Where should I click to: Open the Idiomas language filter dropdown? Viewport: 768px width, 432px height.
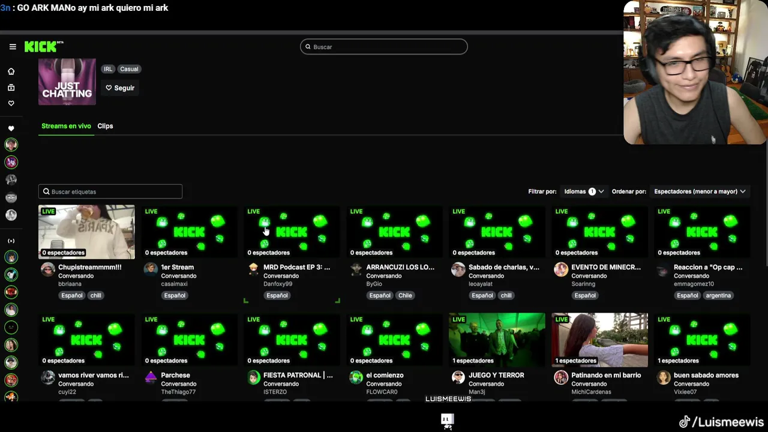[x=584, y=191]
